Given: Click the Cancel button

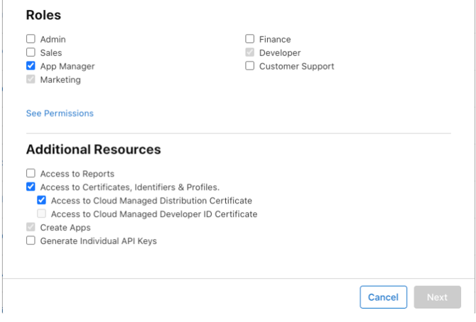Looking at the screenshot, I should 383,297.
